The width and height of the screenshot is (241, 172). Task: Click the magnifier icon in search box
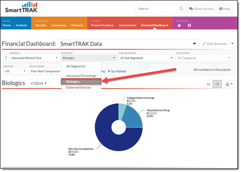point(181,9)
